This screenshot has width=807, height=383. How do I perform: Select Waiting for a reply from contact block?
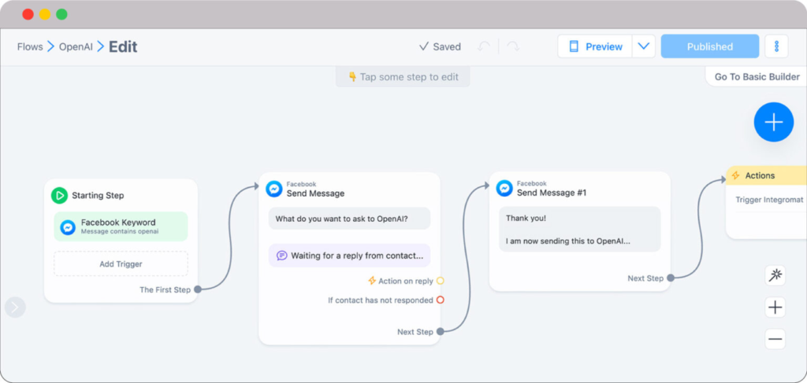point(349,255)
